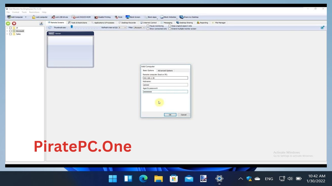The width and height of the screenshot is (332, 186).
Task: Open the Filter dropdown showing /Account
Action: (140, 27)
